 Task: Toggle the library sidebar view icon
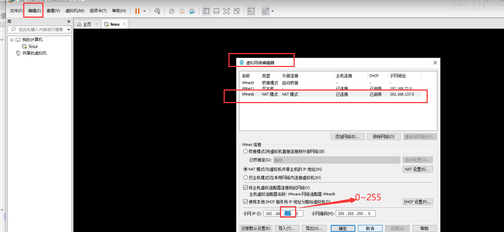206,11
